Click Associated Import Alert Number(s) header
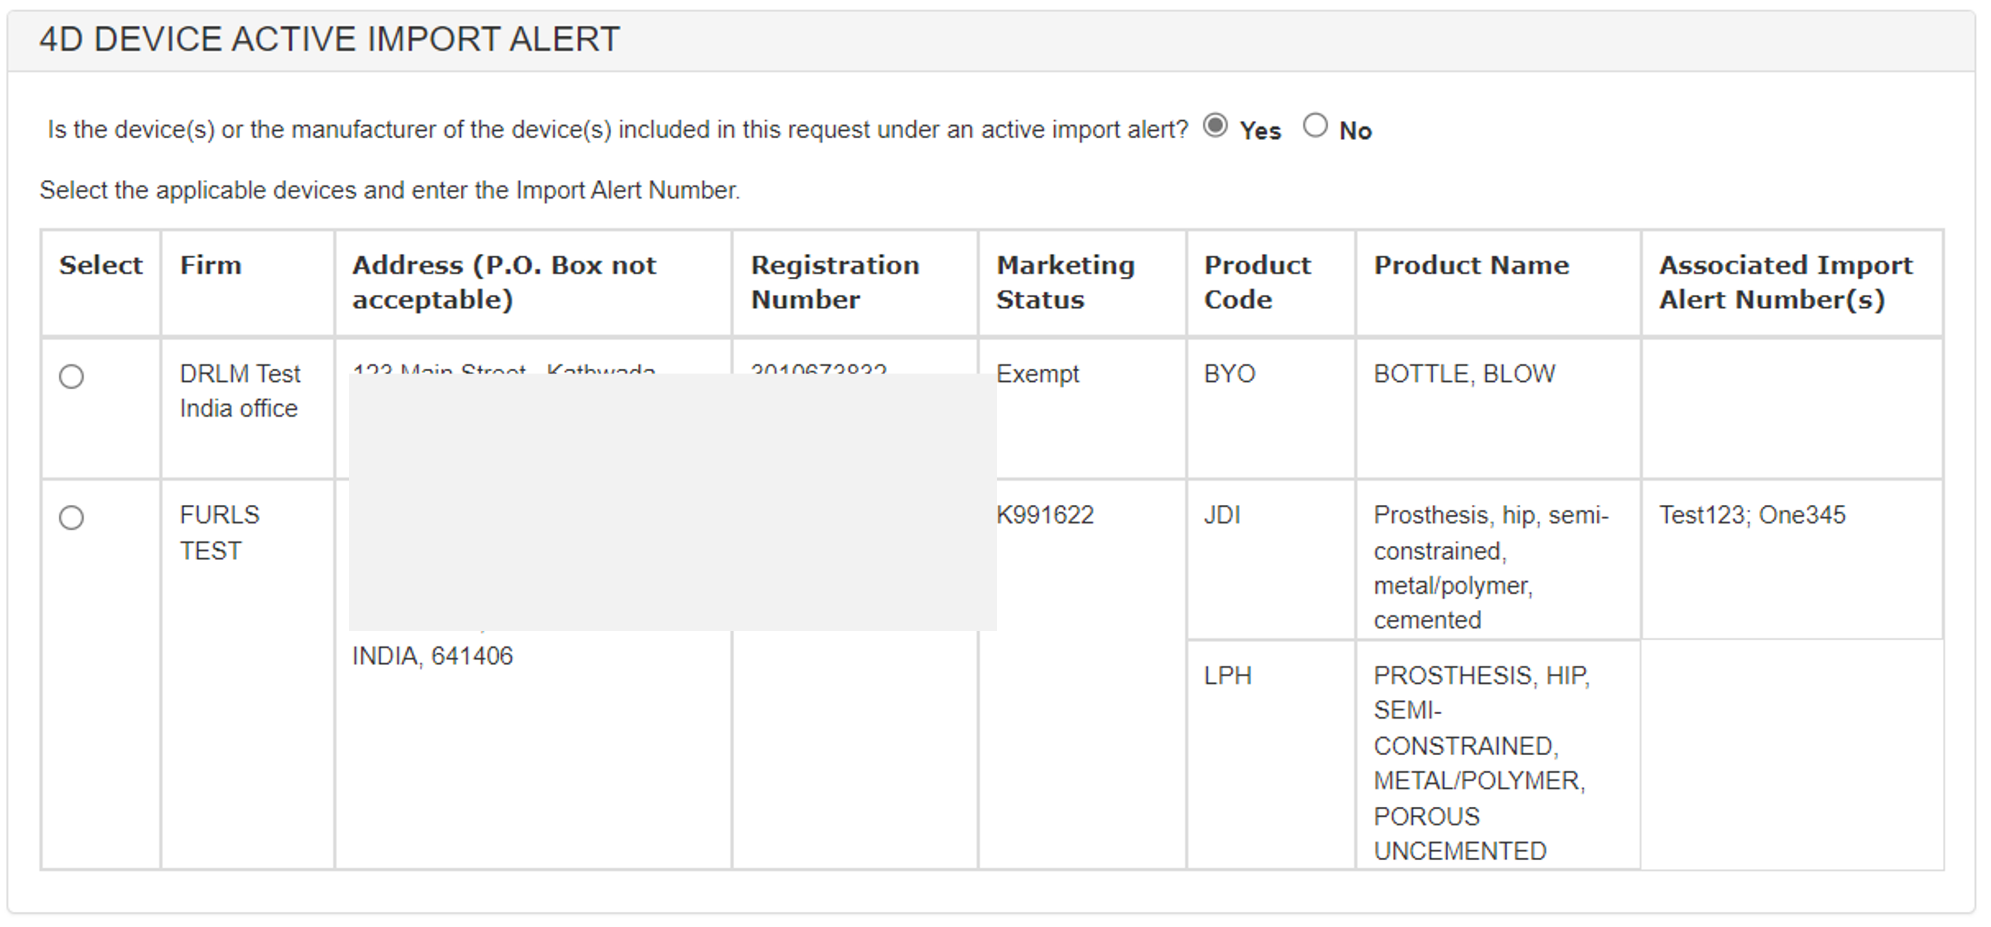Screen dimensions: 1991x927 (x=1785, y=282)
